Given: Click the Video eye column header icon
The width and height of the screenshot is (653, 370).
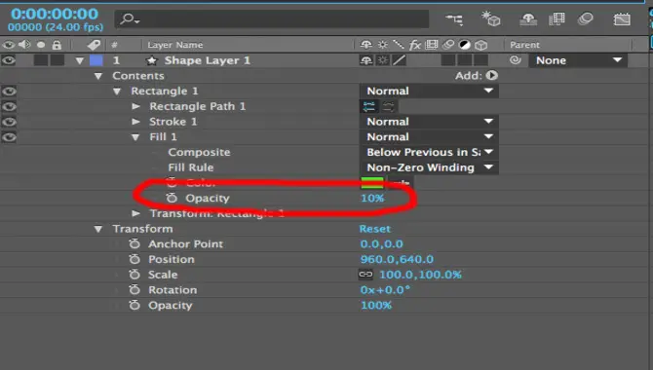Looking at the screenshot, I should tap(9, 45).
